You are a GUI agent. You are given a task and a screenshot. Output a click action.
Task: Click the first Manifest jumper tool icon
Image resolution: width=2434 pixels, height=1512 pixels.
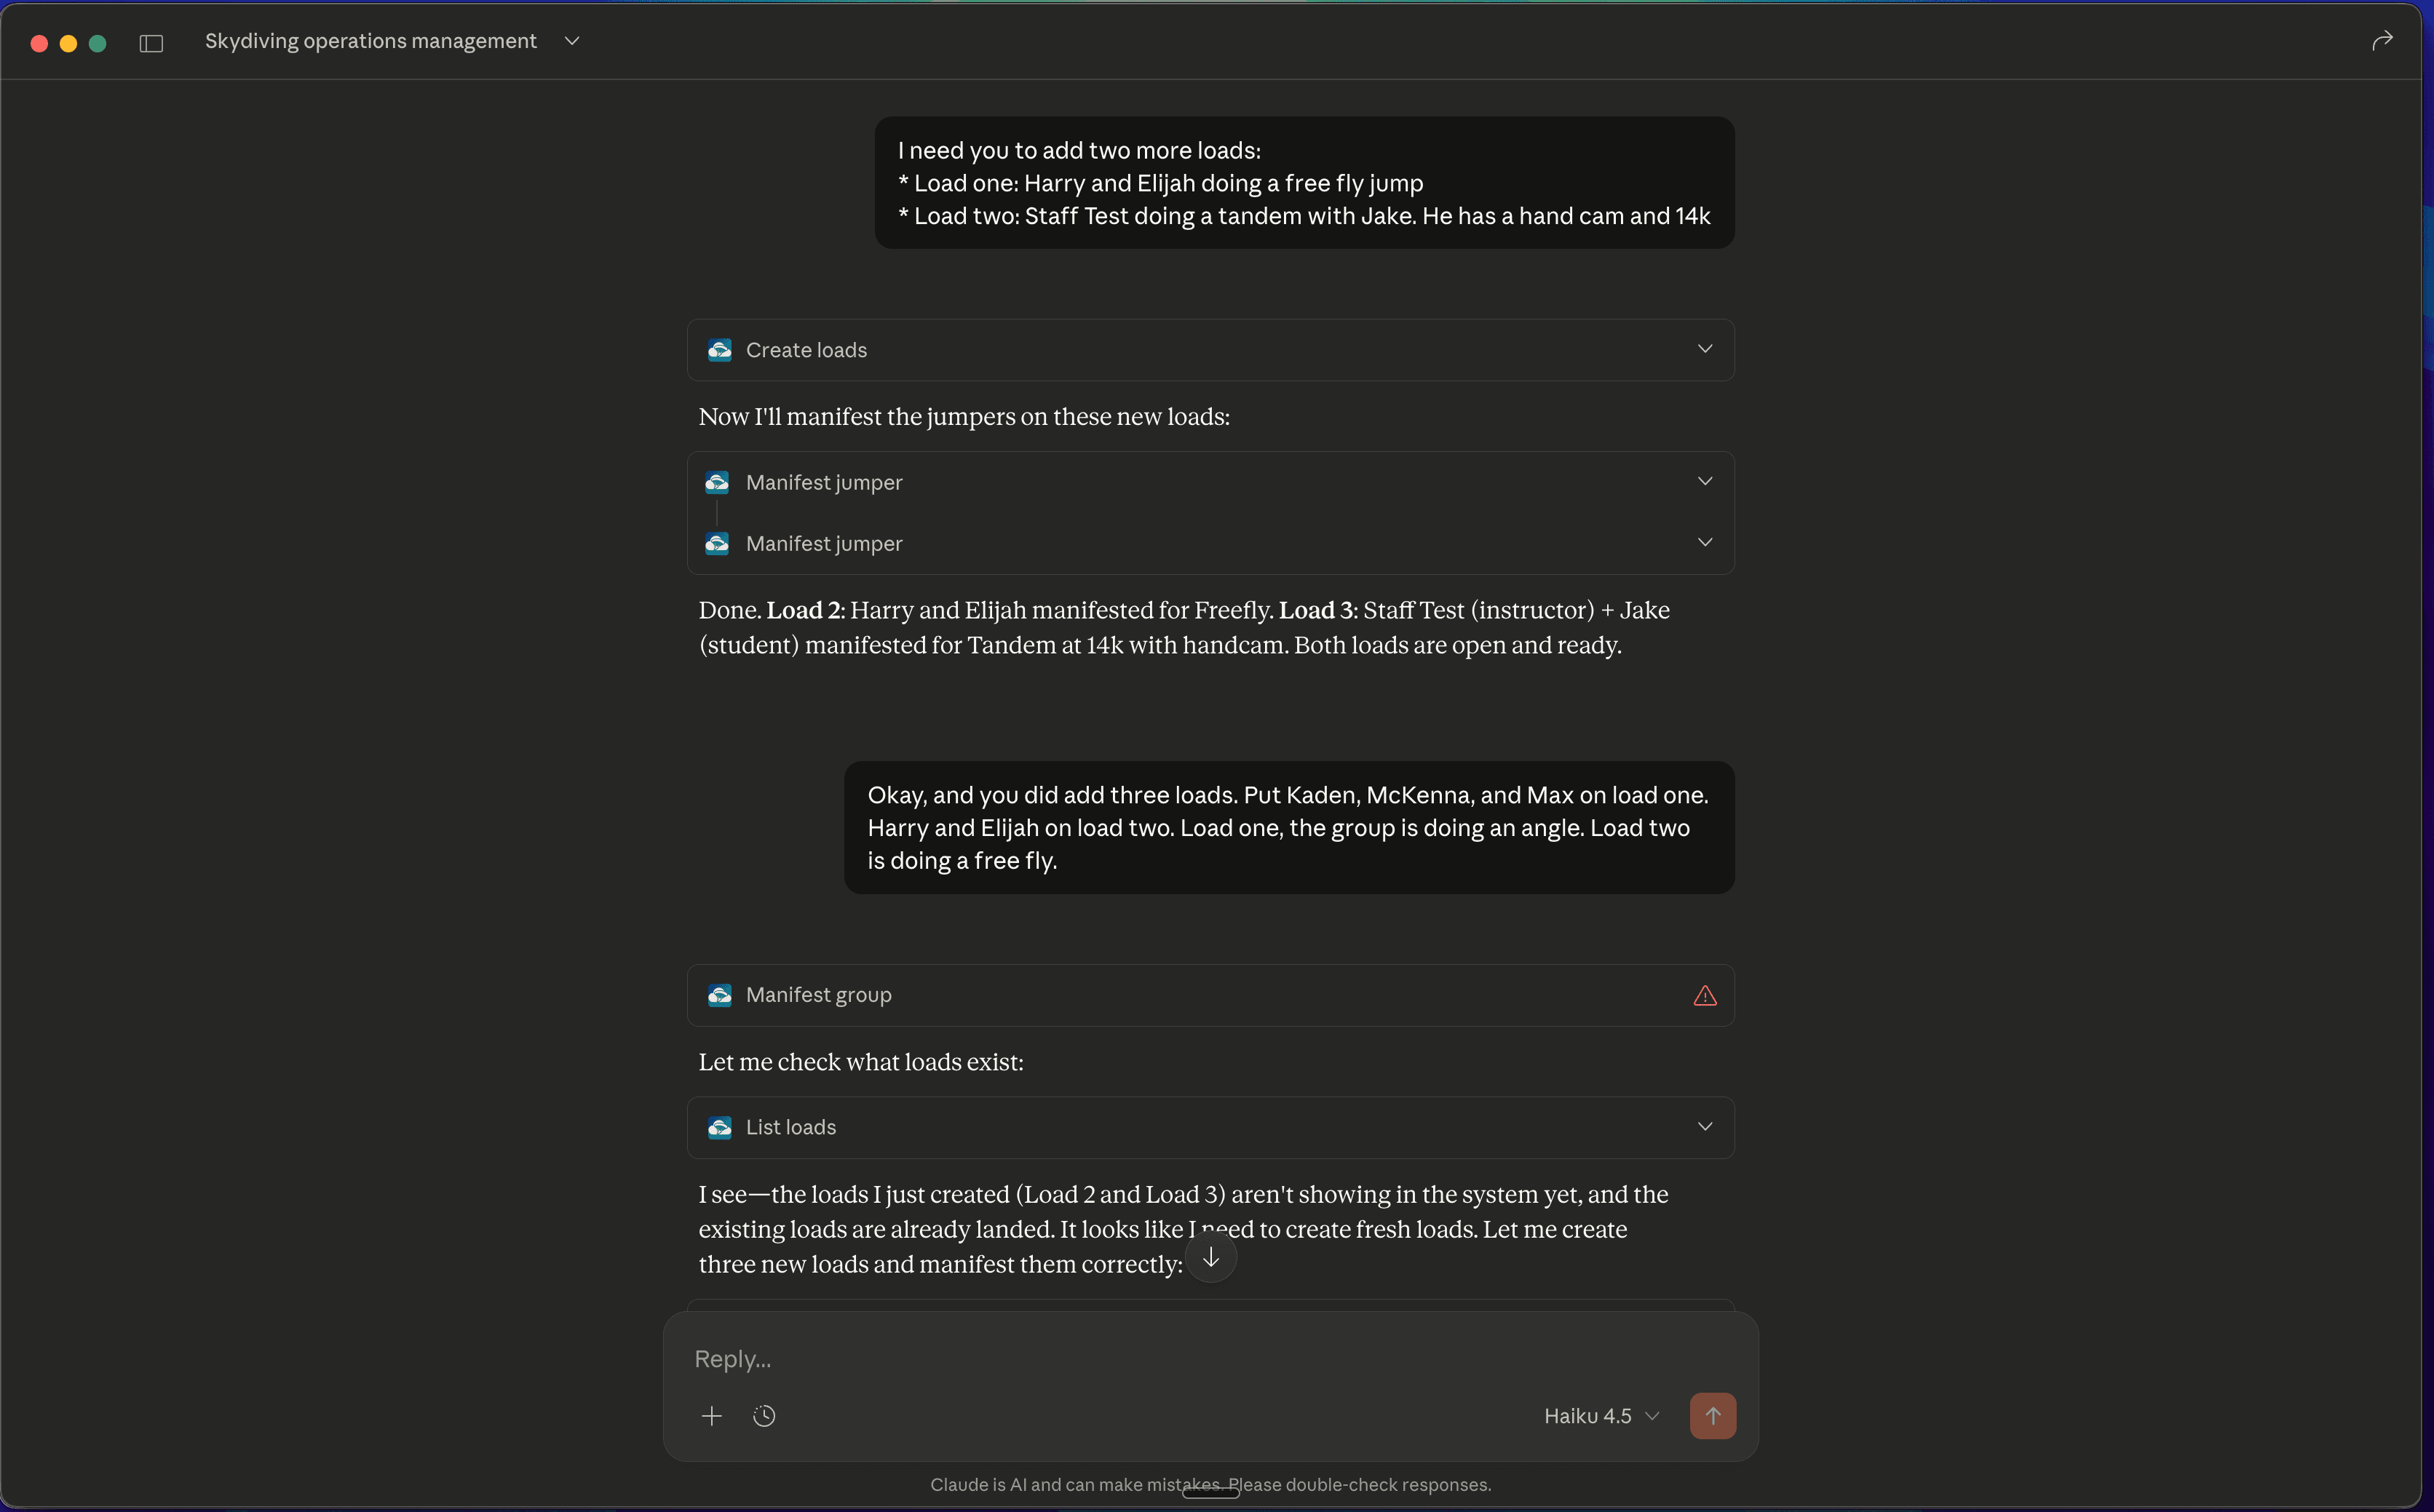tap(717, 483)
